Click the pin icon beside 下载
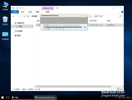This screenshot has height=100, width=132. click(32, 26)
